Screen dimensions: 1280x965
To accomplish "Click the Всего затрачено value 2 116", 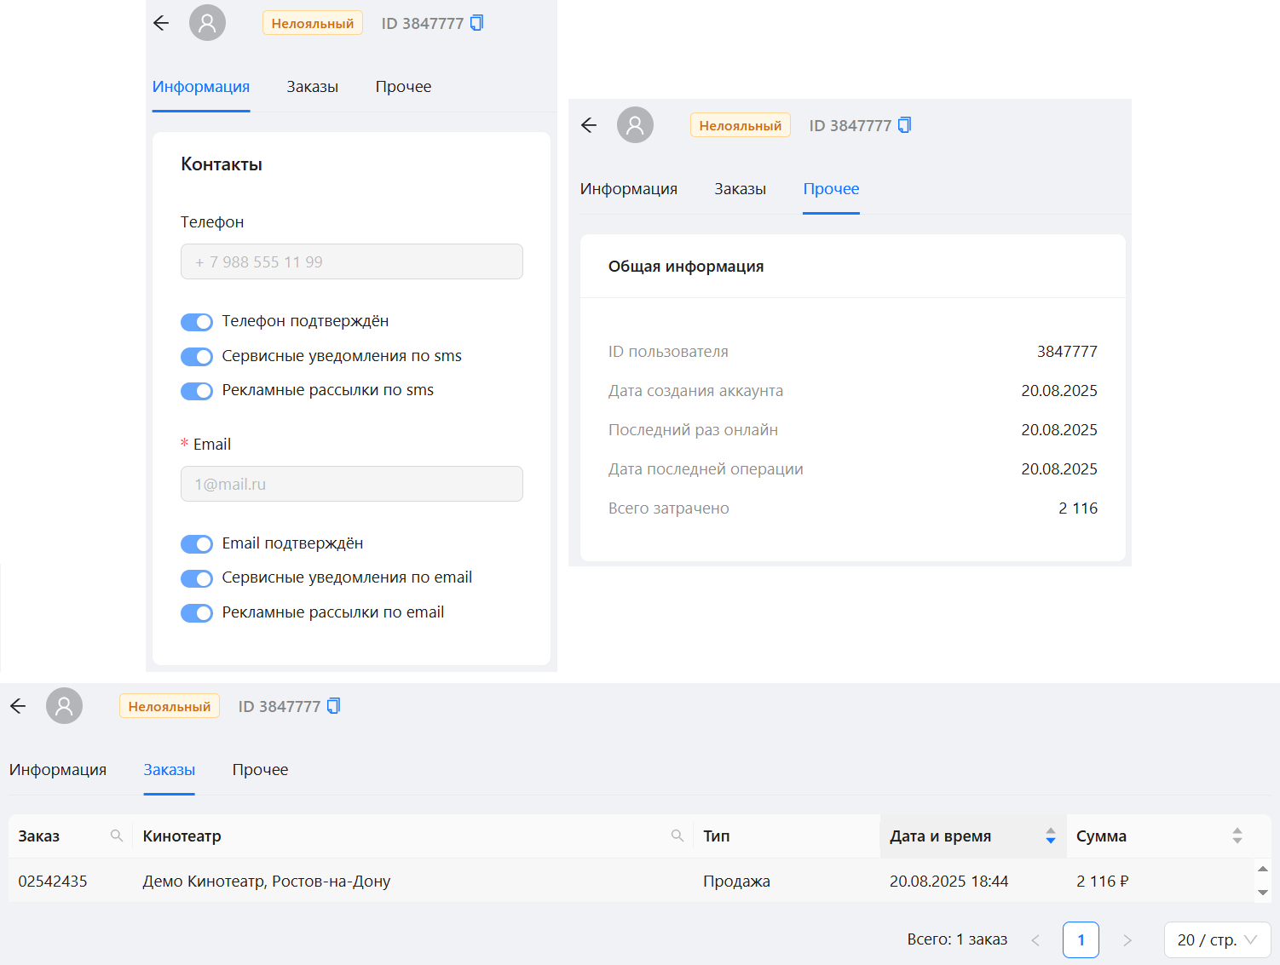I will [x=1078, y=508].
